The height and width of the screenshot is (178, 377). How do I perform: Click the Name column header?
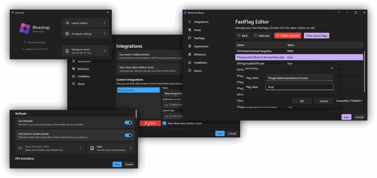pyautogui.click(x=260, y=45)
